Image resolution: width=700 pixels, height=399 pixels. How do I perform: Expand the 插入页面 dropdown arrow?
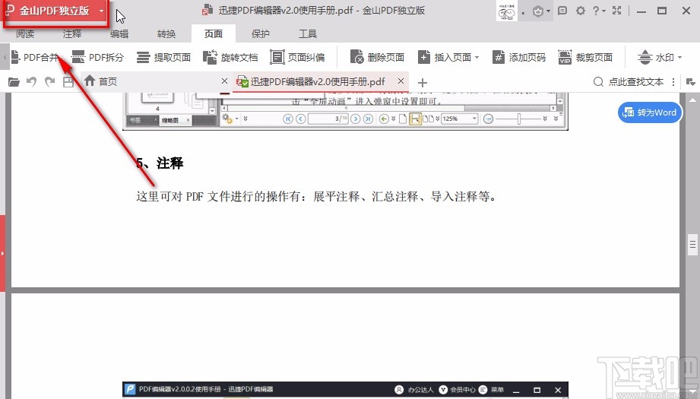(x=477, y=58)
